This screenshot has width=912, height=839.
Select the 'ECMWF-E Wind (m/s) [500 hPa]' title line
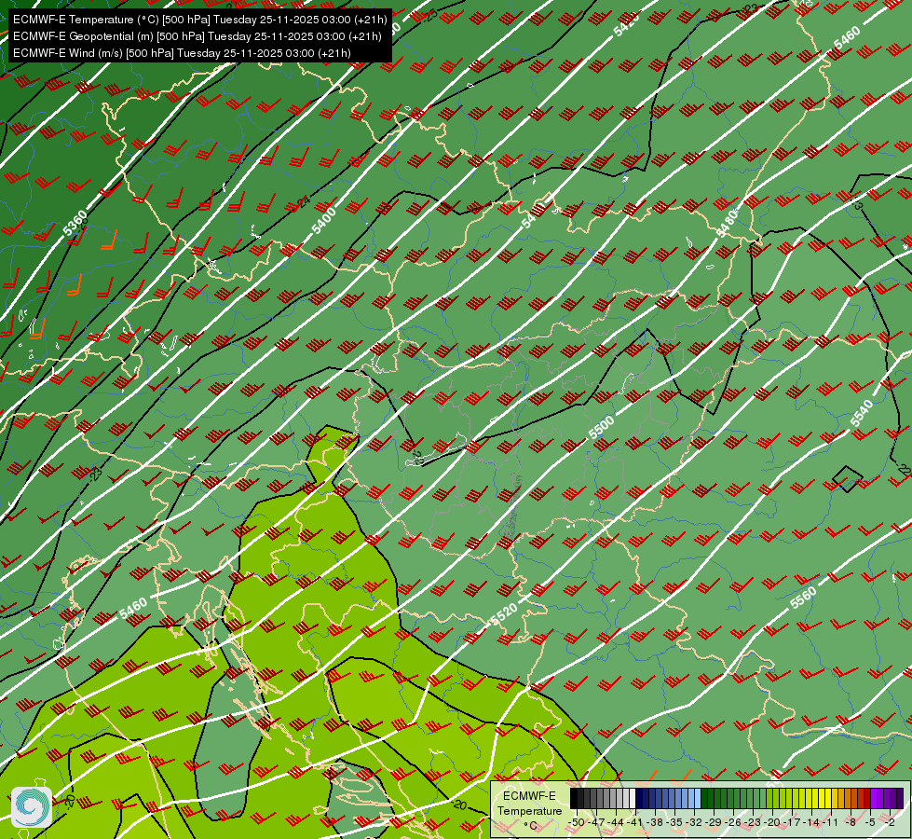(x=182, y=53)
